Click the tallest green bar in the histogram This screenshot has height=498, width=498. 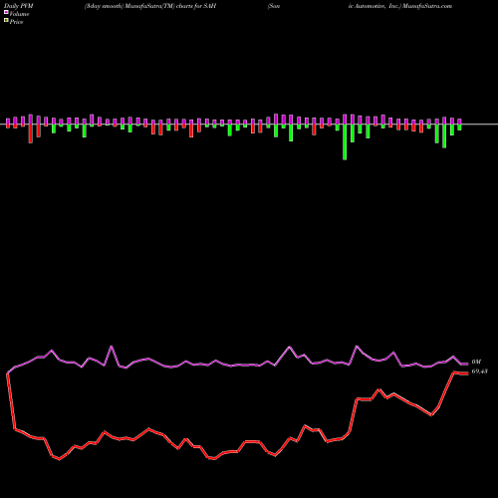tap(345, 142)
